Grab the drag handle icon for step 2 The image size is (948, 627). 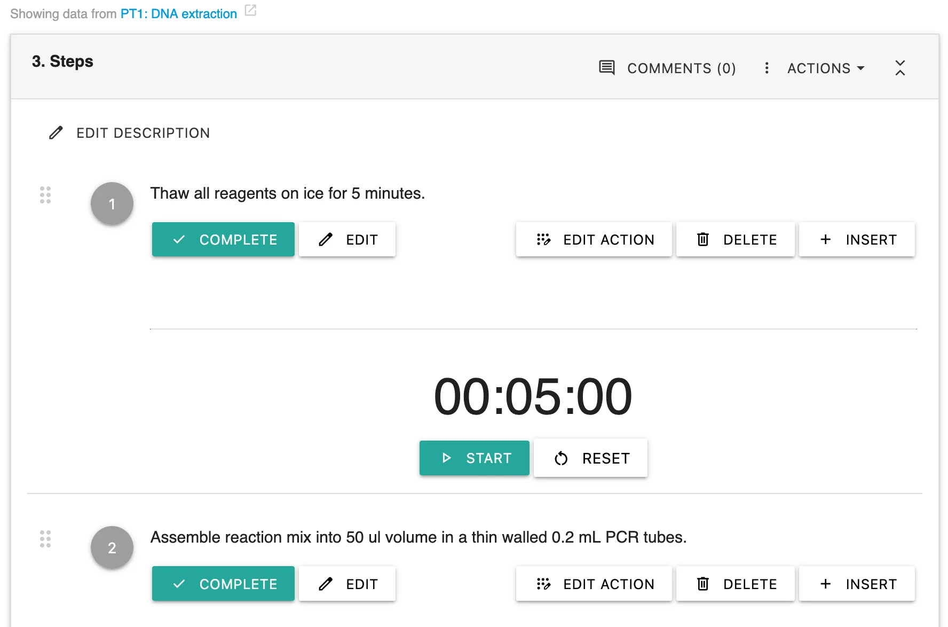click(x=45, y=539)
